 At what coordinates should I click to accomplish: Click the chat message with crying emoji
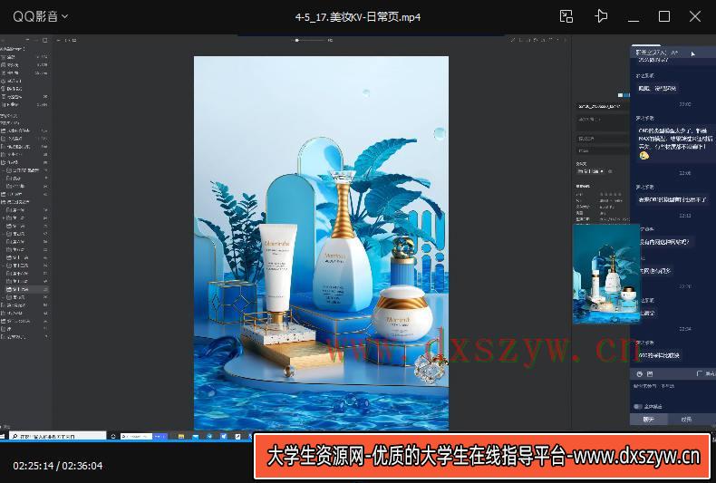click(x=674, y=144)
